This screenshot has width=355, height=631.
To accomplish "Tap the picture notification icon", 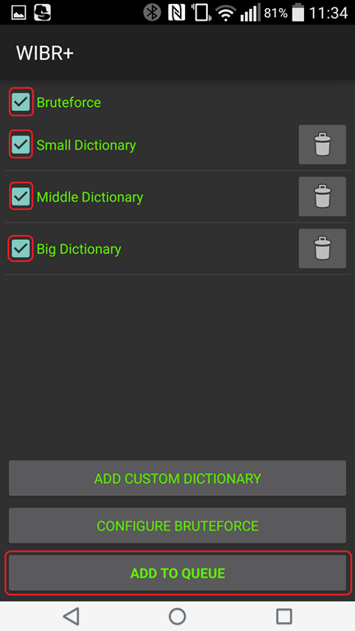I will (x=19, y=13).
